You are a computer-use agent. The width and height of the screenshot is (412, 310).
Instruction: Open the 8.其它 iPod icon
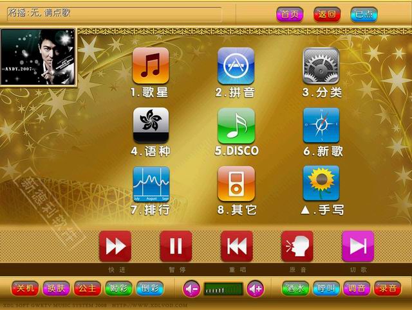(236, 184)
